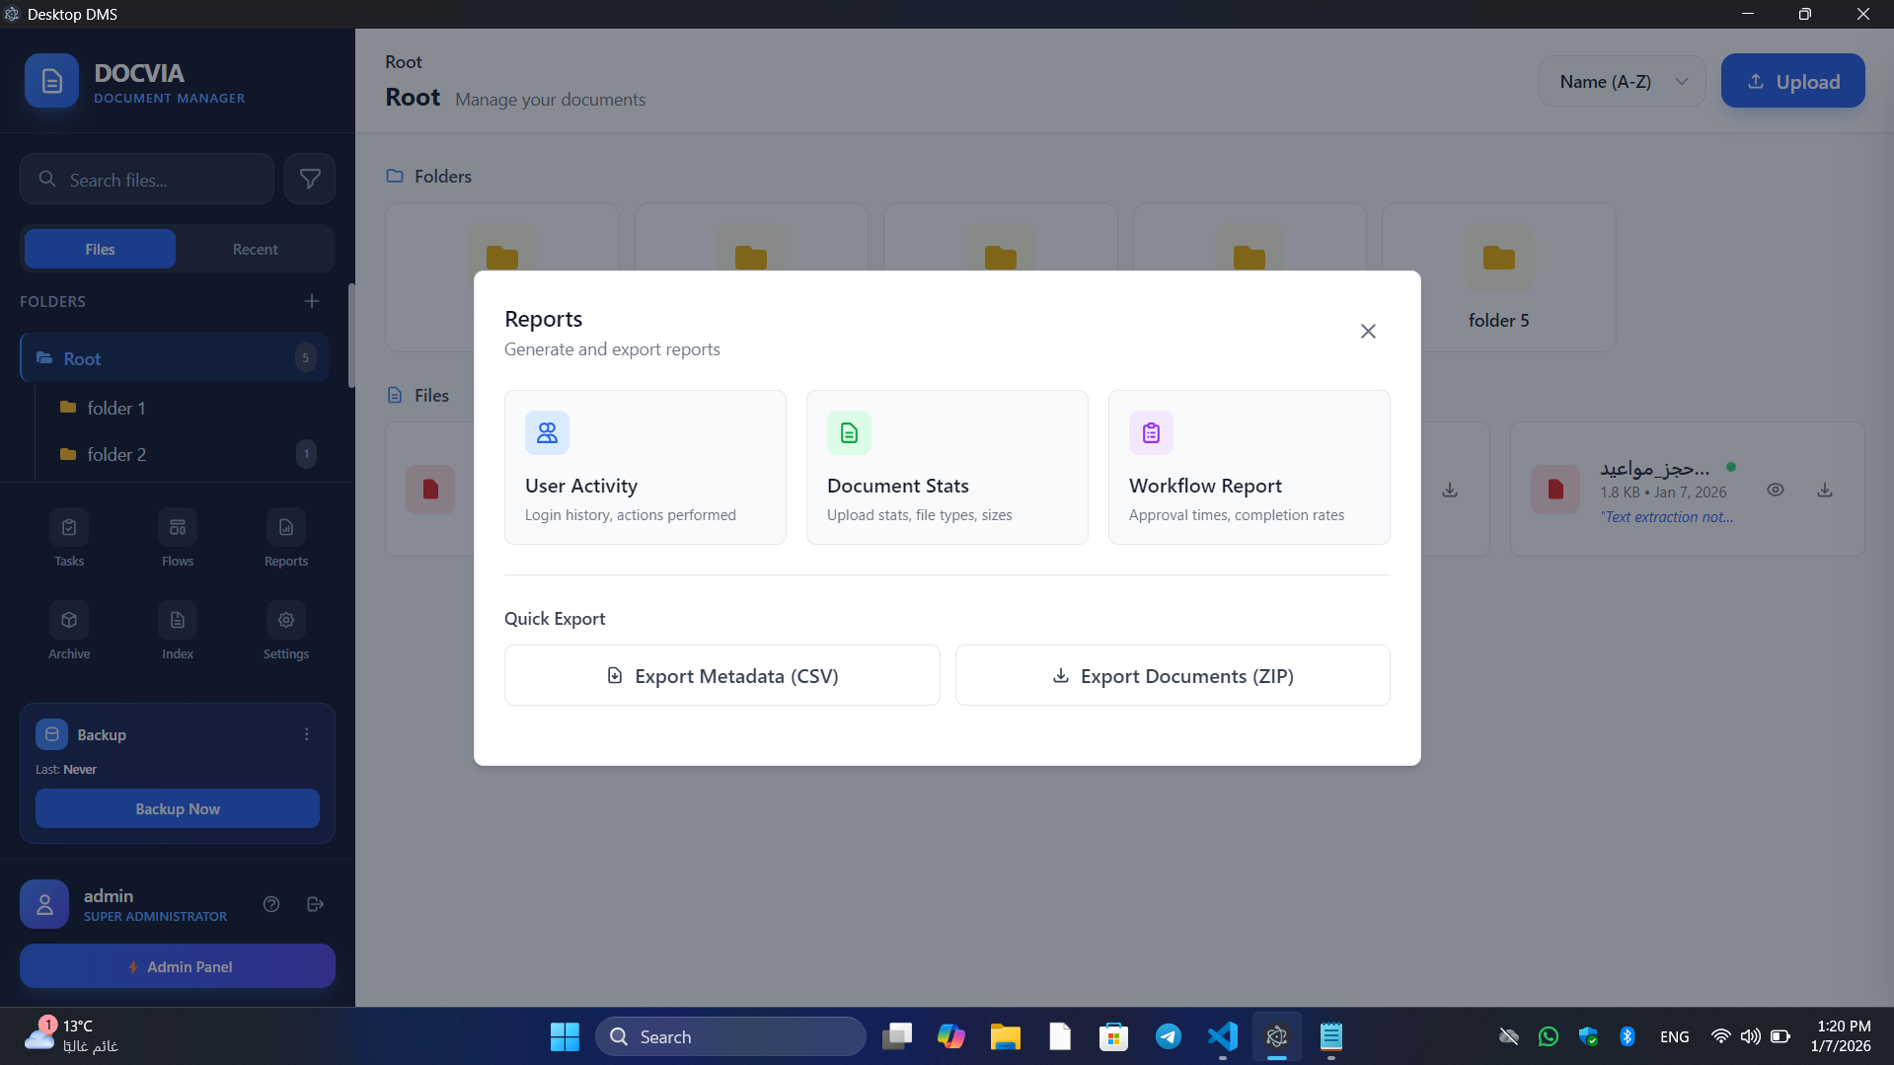Click the Backup Now button
Viewport: 1894px width, 1065px height.
point(178,808)
